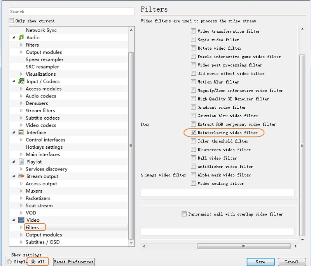
Task: Click the Audio music note icon
Action: [21, 38]
